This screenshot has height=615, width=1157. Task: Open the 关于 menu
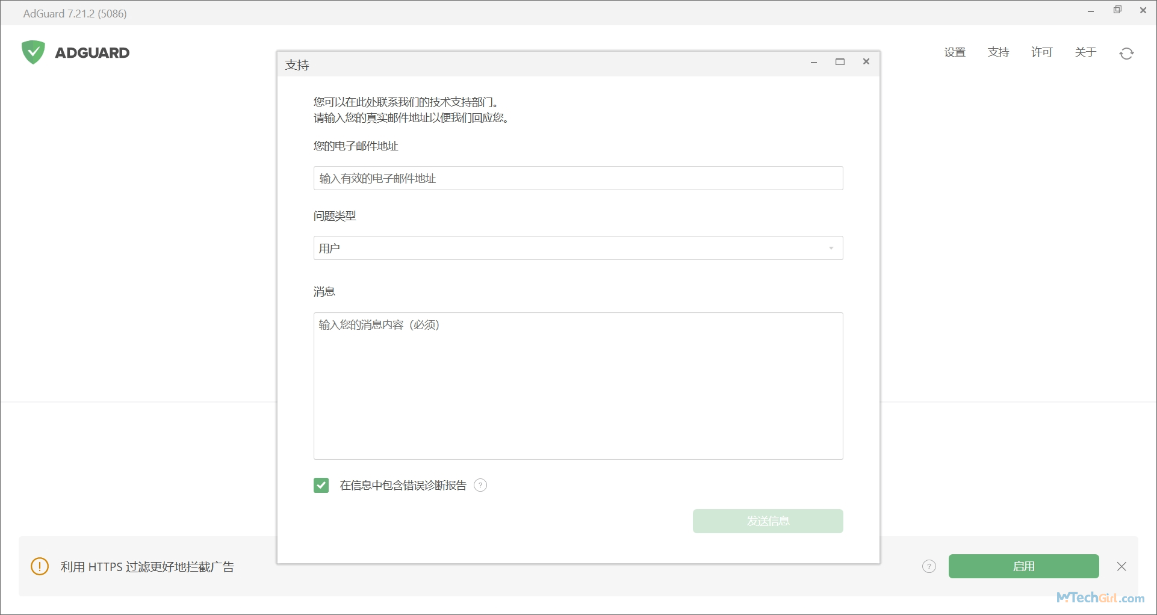1085,52
